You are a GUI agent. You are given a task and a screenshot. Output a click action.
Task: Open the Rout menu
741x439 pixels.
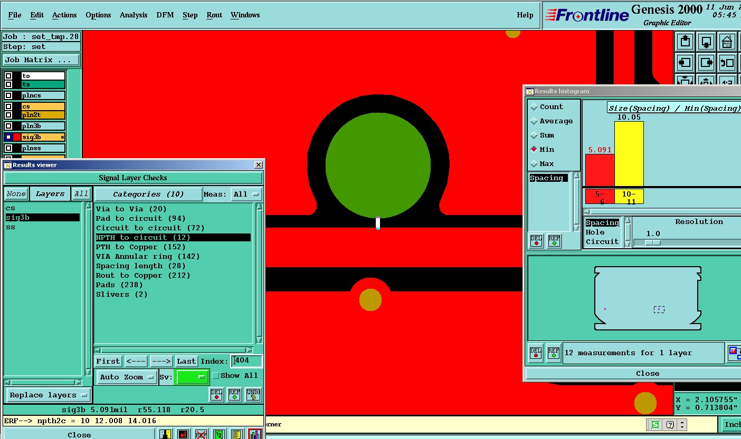[214, 15]
